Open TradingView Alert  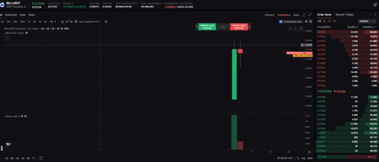pos(291,22)
